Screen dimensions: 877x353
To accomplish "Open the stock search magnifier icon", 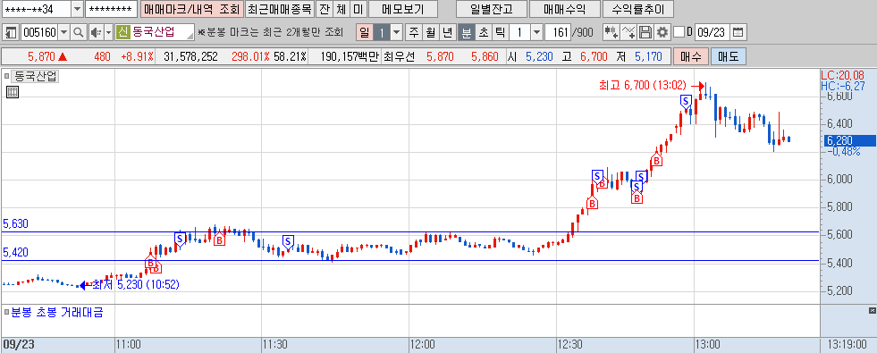I will (x=79, y=32).
